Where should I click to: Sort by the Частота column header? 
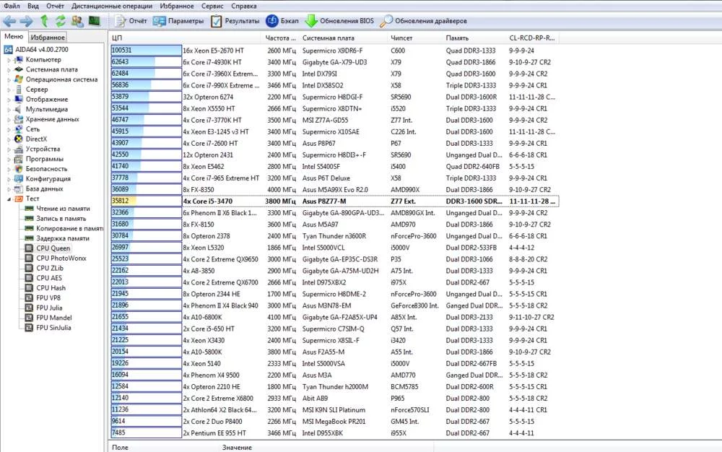(x=280, y=38)
